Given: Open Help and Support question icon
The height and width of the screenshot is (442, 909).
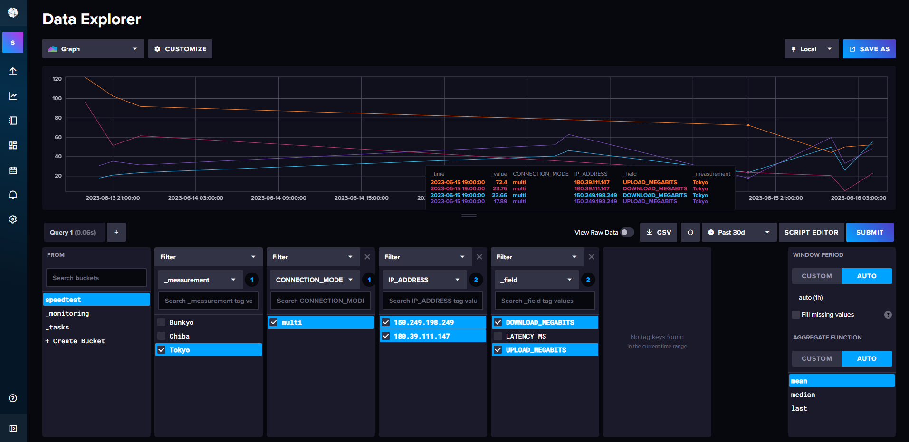Looking at the screenshot, I should (13, 398).
